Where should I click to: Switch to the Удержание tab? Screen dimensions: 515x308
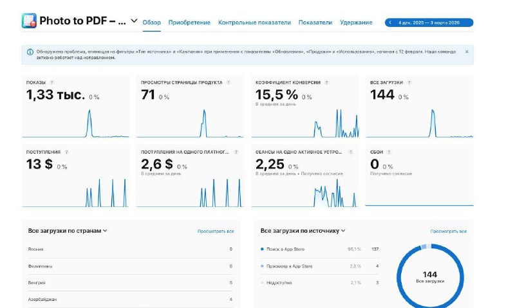pos(356,23)
